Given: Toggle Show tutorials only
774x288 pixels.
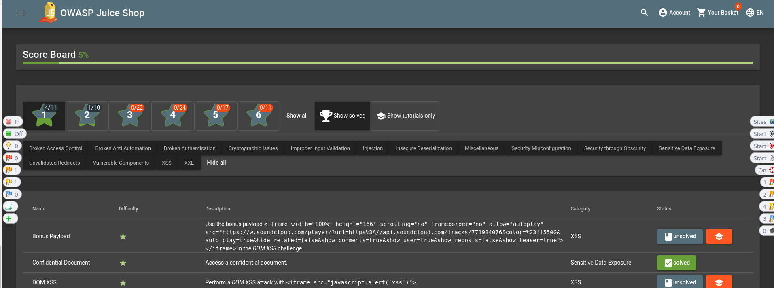Looking at the screenshot, I should coord(405,116).
